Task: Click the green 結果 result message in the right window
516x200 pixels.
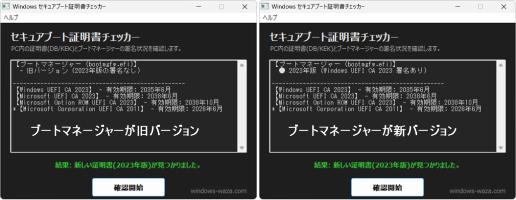Action: pyautogui.click(x=388, y=165)
